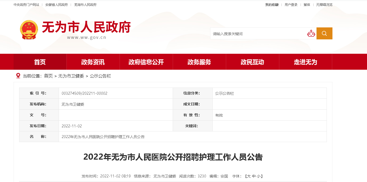
Task: Click the national emblem logo
Action: click(29, 30)
